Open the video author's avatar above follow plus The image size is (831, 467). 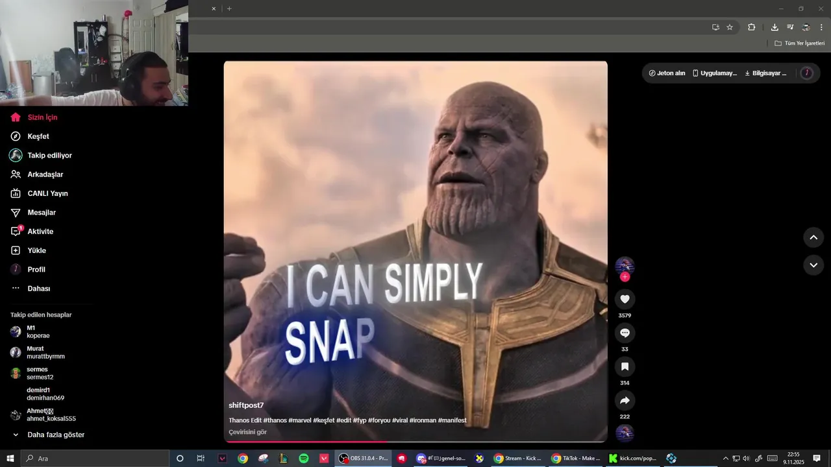tap(625, 265)
